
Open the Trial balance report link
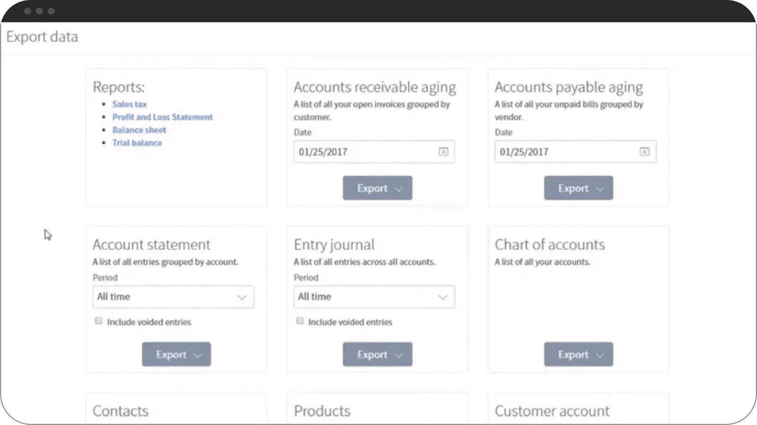[137, 143]
